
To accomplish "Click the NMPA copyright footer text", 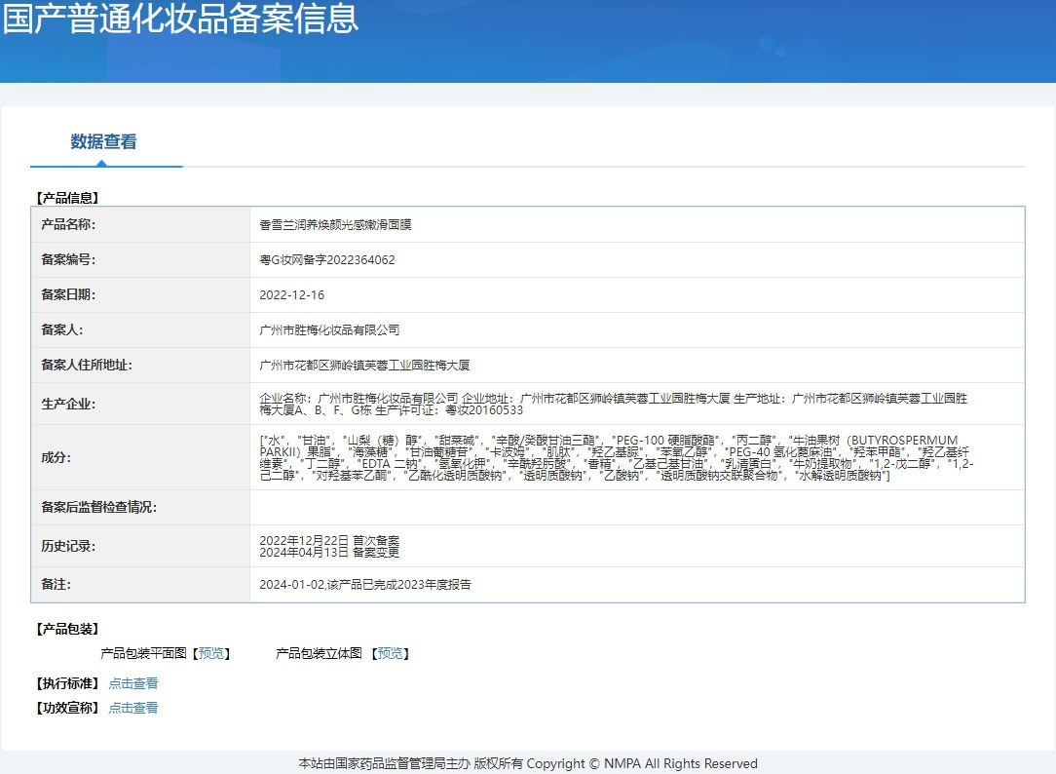I will [528, 764].
